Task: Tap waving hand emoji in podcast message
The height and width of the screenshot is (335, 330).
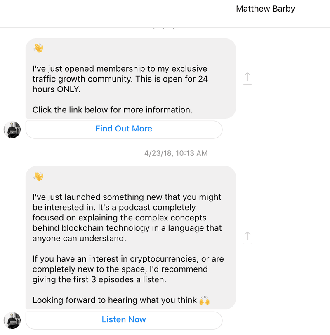Action: 38,176
